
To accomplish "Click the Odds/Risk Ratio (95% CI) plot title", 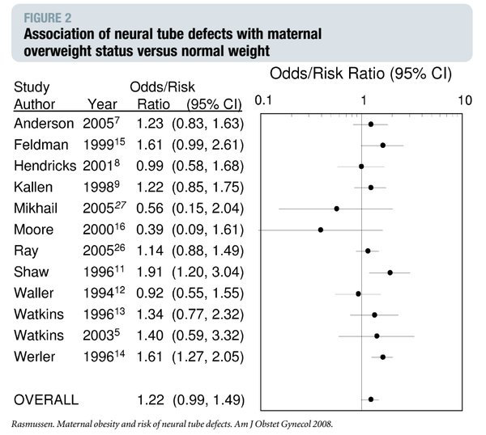I will (360, 74).
